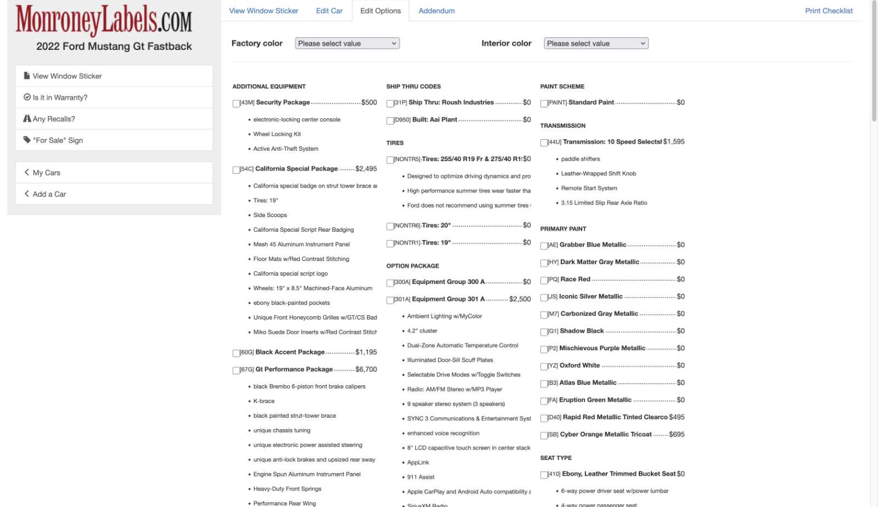Click the vertical page scrollbar
This screenshot has width=878, height=507.
874,60
